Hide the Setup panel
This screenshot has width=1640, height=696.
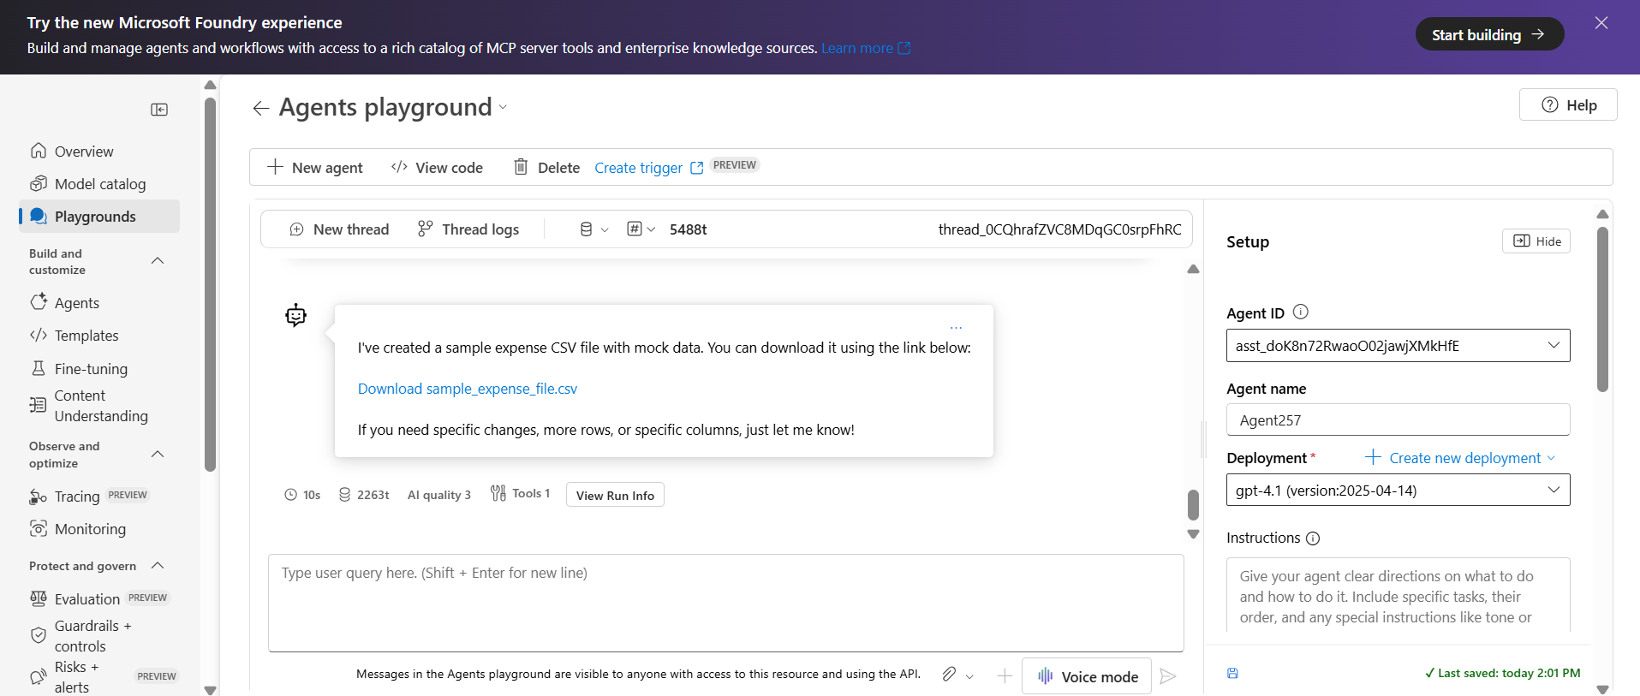click(x=1536, y=241)
